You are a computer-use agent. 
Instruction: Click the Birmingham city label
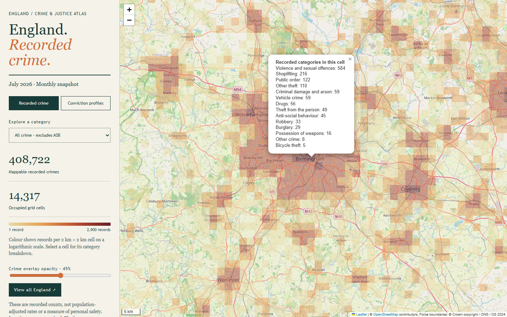[x=310, y=159]
